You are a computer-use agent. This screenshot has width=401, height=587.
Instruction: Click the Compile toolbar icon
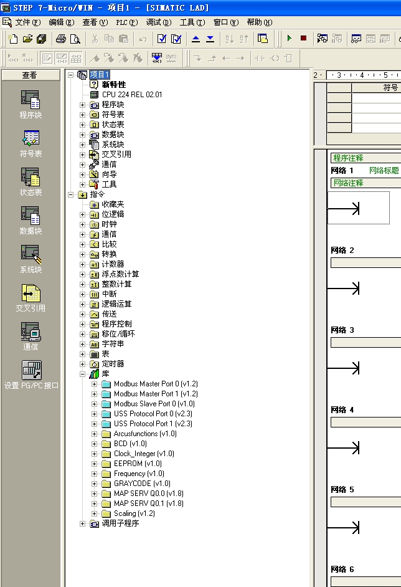(162, 39)
